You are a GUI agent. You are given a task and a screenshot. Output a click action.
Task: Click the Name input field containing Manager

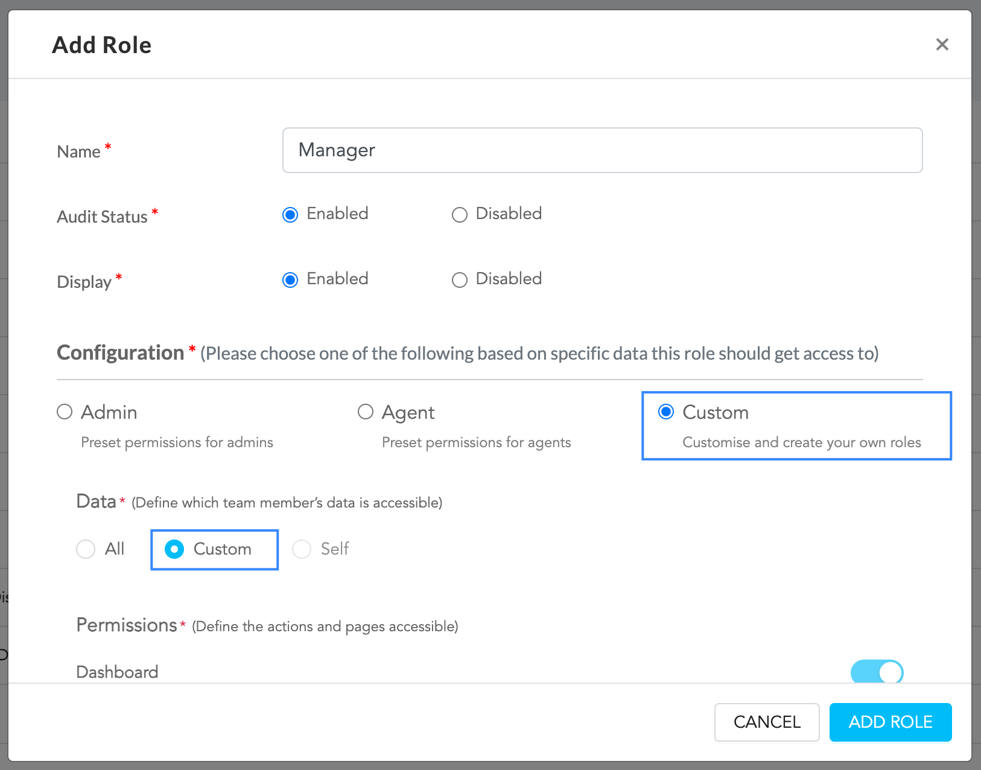pos(602,150)
